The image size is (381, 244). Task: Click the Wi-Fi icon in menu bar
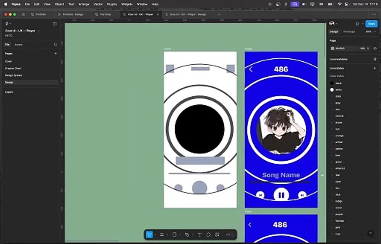coord(340,4)
